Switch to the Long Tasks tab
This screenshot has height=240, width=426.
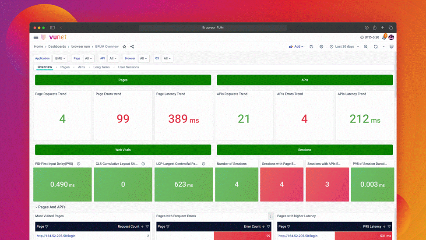coord(102,67)
